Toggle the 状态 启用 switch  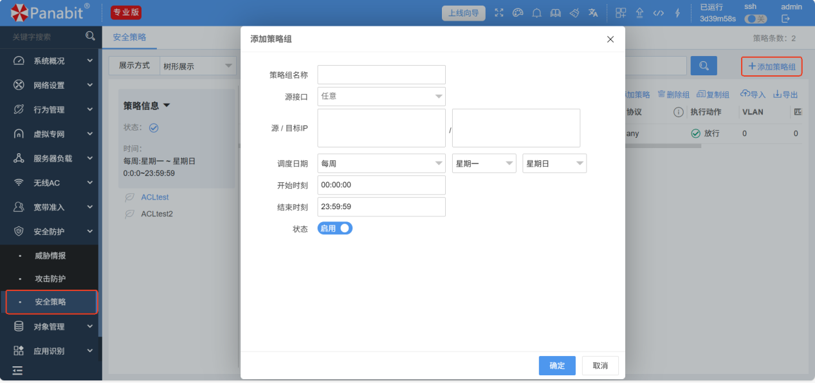[335, 228]
